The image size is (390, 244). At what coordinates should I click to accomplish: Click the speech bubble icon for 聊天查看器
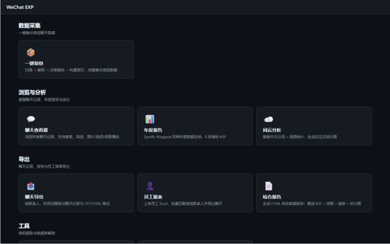click(31, 119)
